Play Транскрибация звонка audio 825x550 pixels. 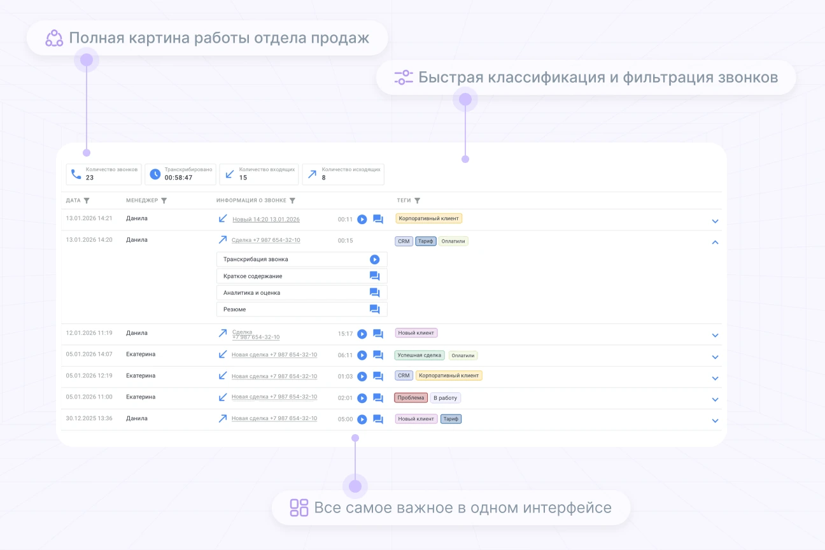point(374,260)
